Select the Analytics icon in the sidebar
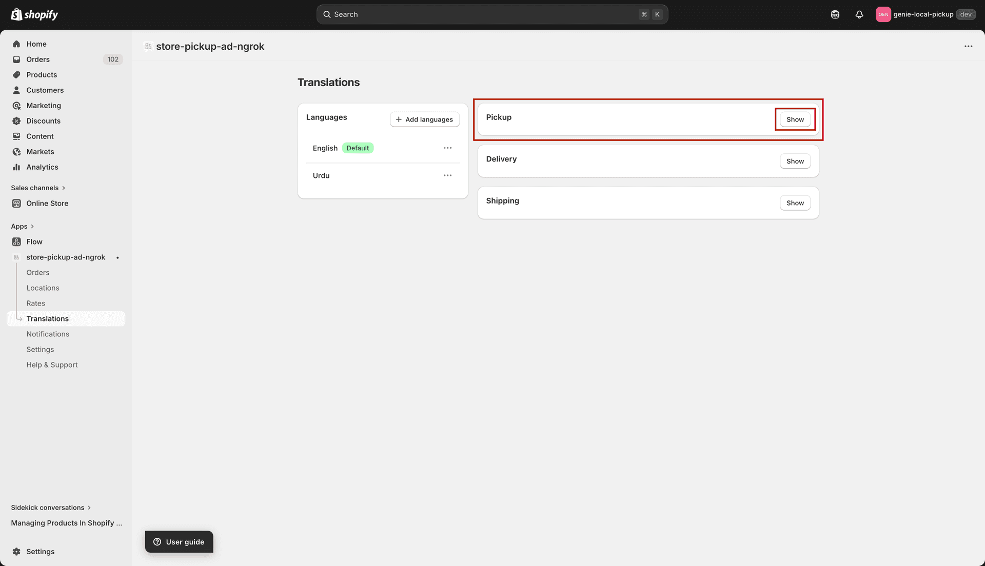Image resolution: width=985 pixels, height=566 pixels. click(16, 167)
